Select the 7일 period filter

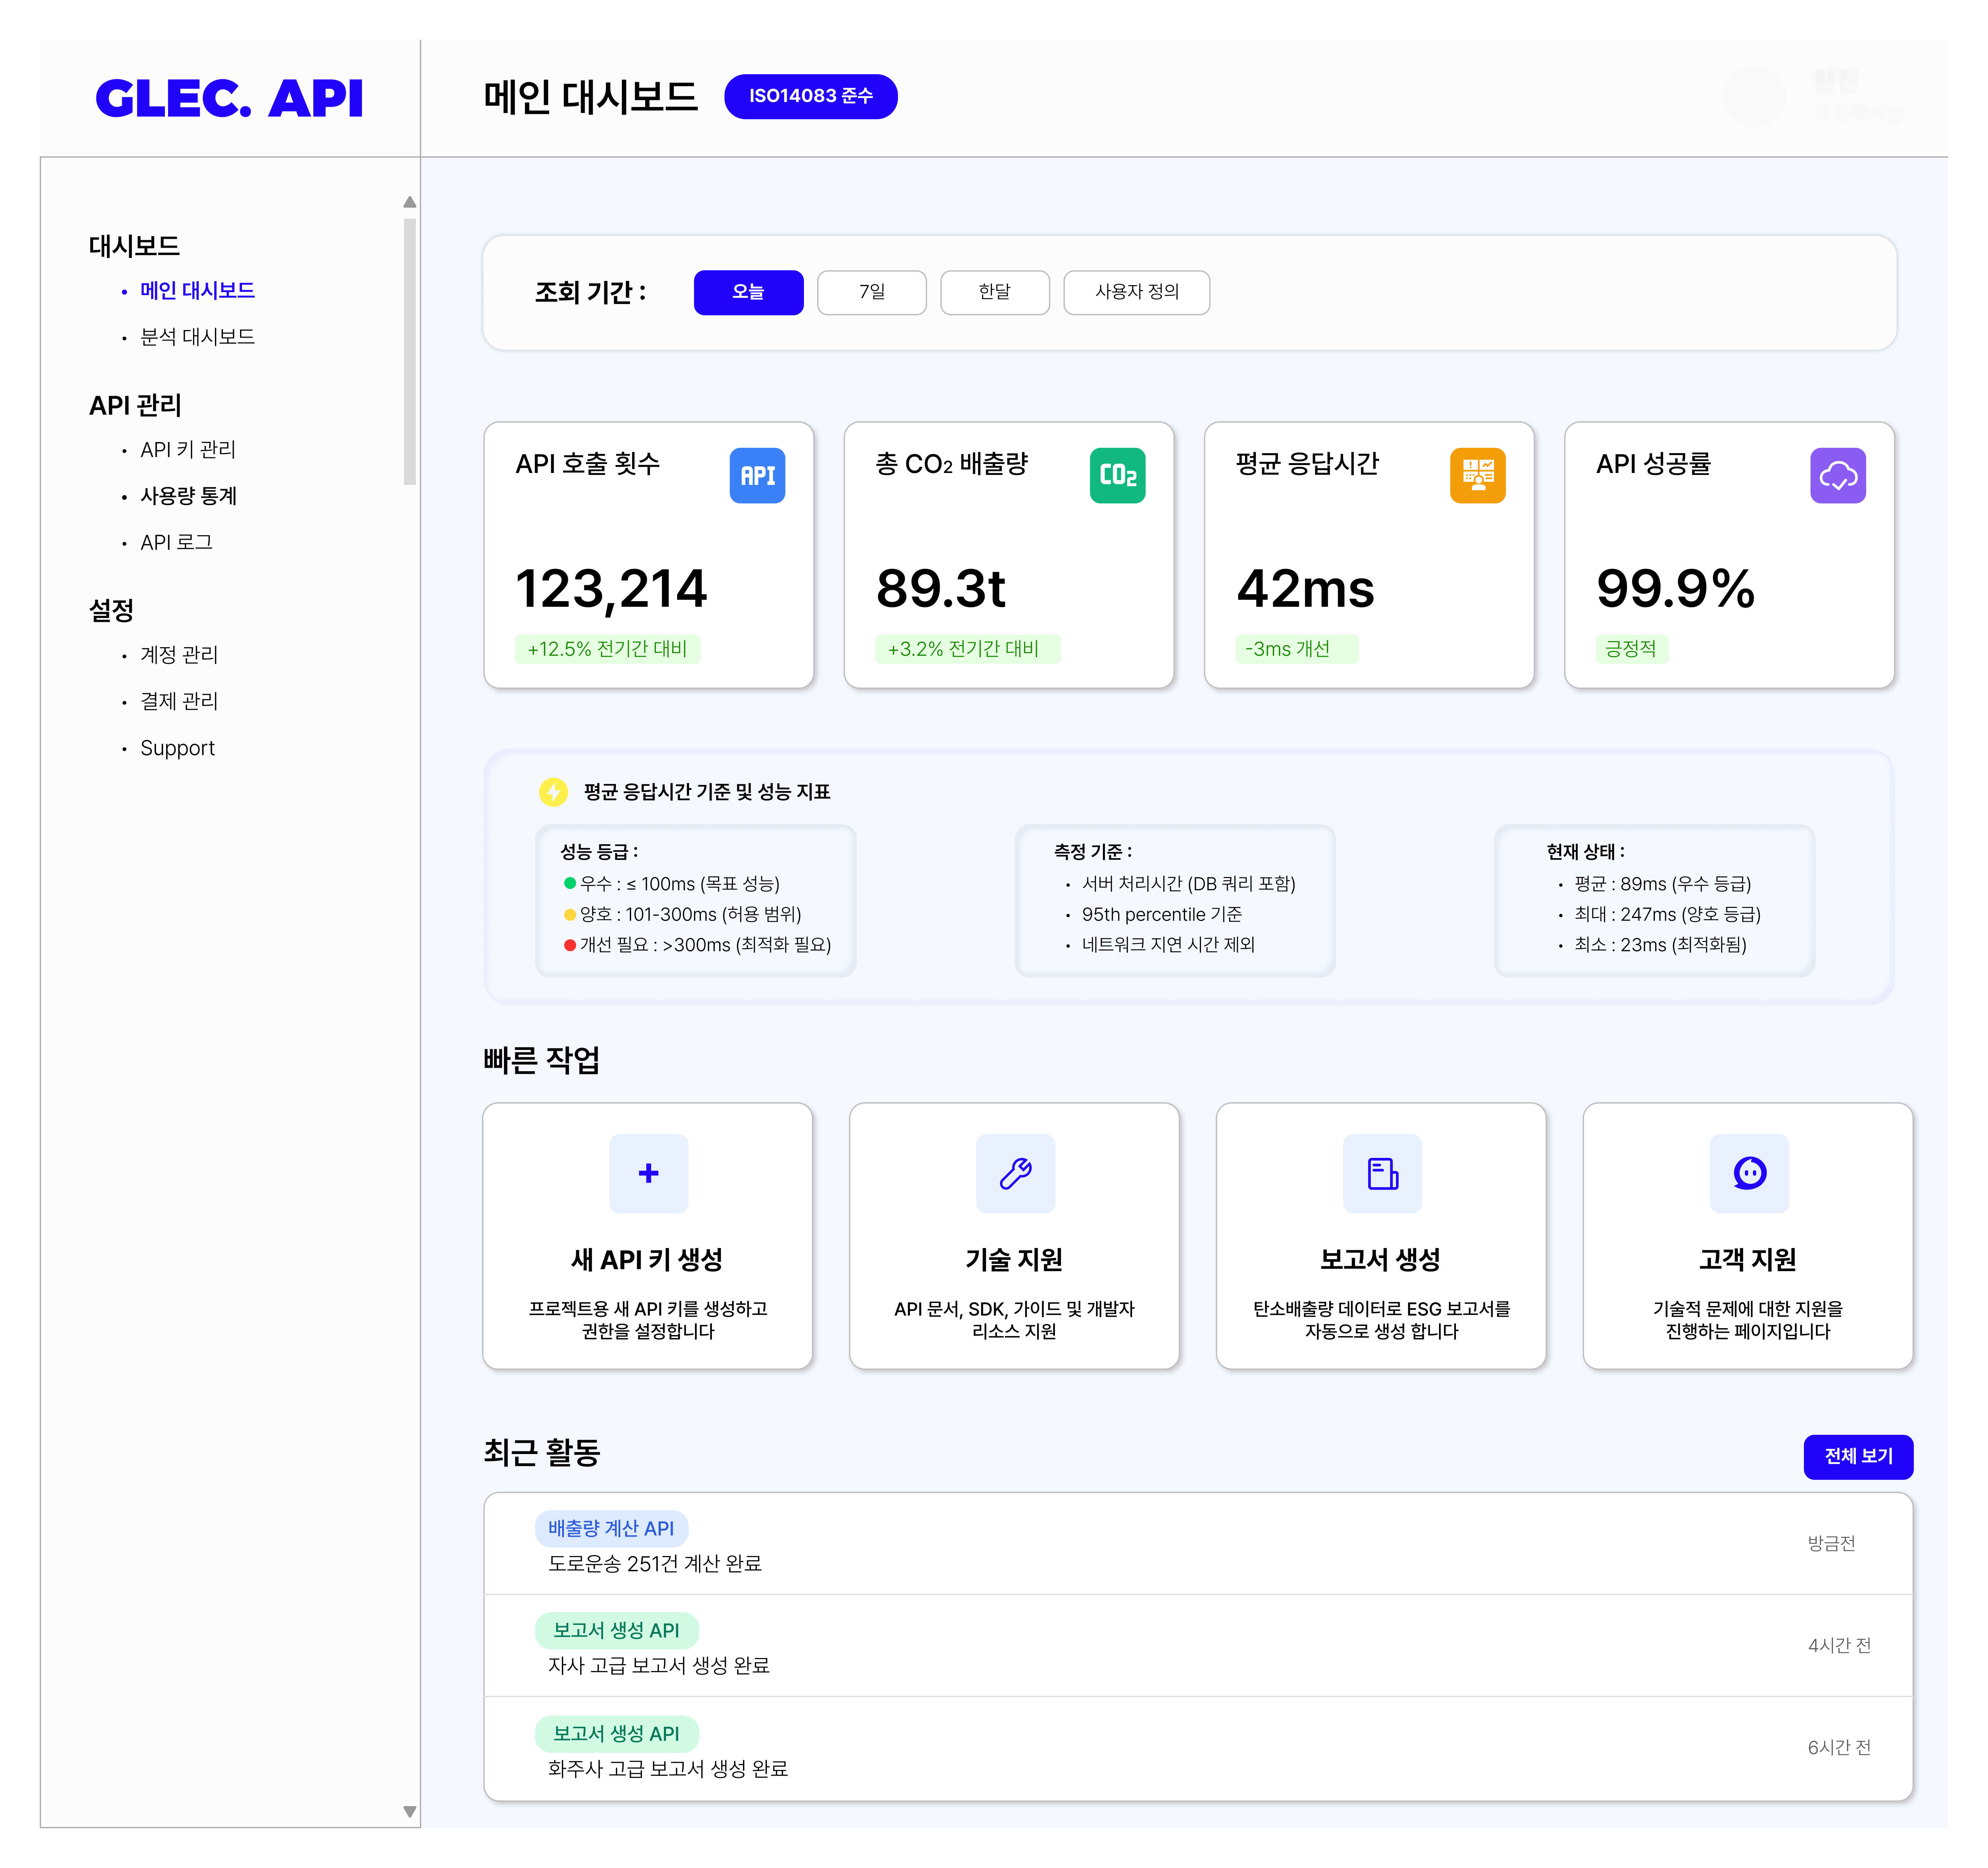click(871, 292)
